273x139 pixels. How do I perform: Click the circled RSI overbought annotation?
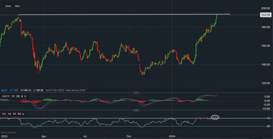(215, 117)
